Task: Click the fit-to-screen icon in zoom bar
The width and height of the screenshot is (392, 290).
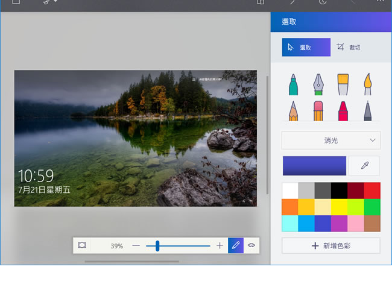Action: tap(82, 245)
